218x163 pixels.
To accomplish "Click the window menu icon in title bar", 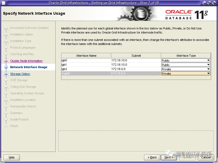I will (4, 3).
